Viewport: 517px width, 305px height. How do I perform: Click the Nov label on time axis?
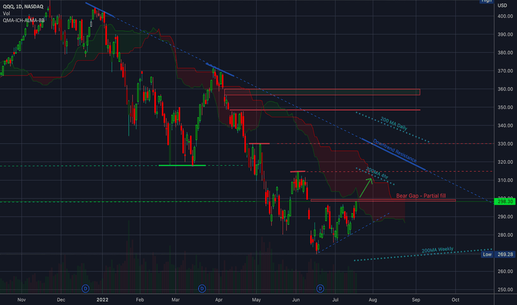[x=22, y=299]
